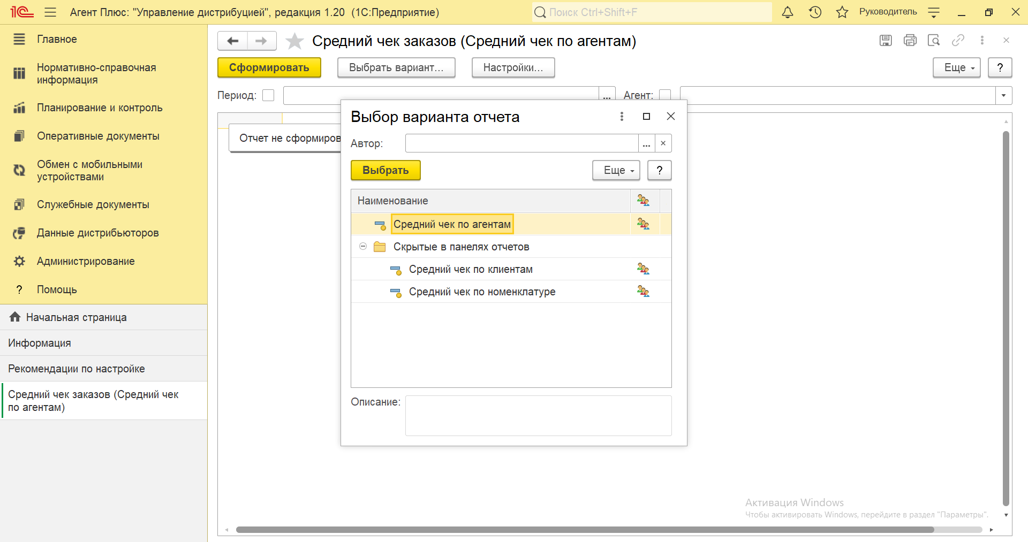The image size is (1028, 542).
Task: Open help with ? in report toolbar
Action: click(1000, 67)
